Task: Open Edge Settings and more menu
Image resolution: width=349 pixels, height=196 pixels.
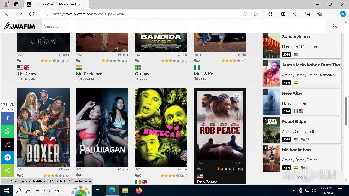Action: [x=332, y=14]
